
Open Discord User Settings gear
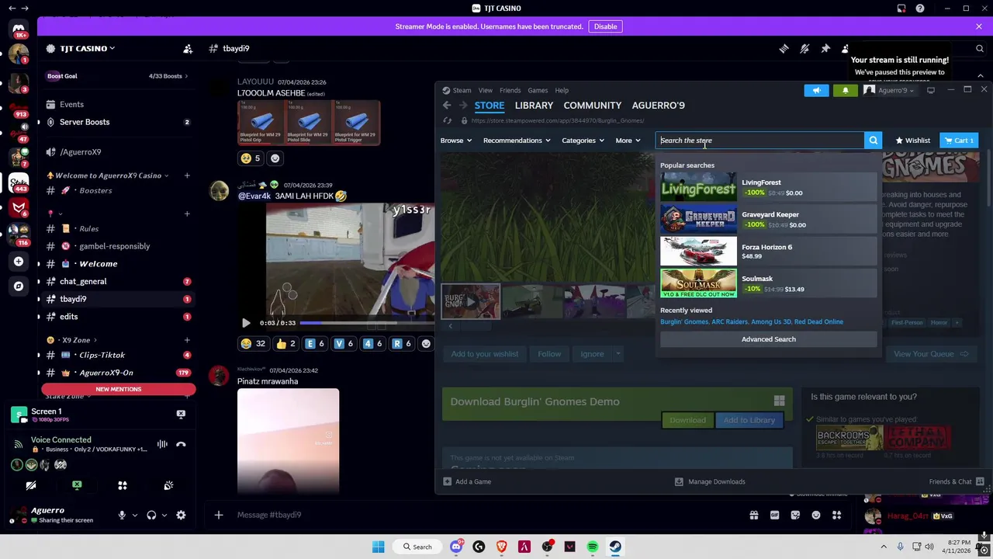point(181,515)
